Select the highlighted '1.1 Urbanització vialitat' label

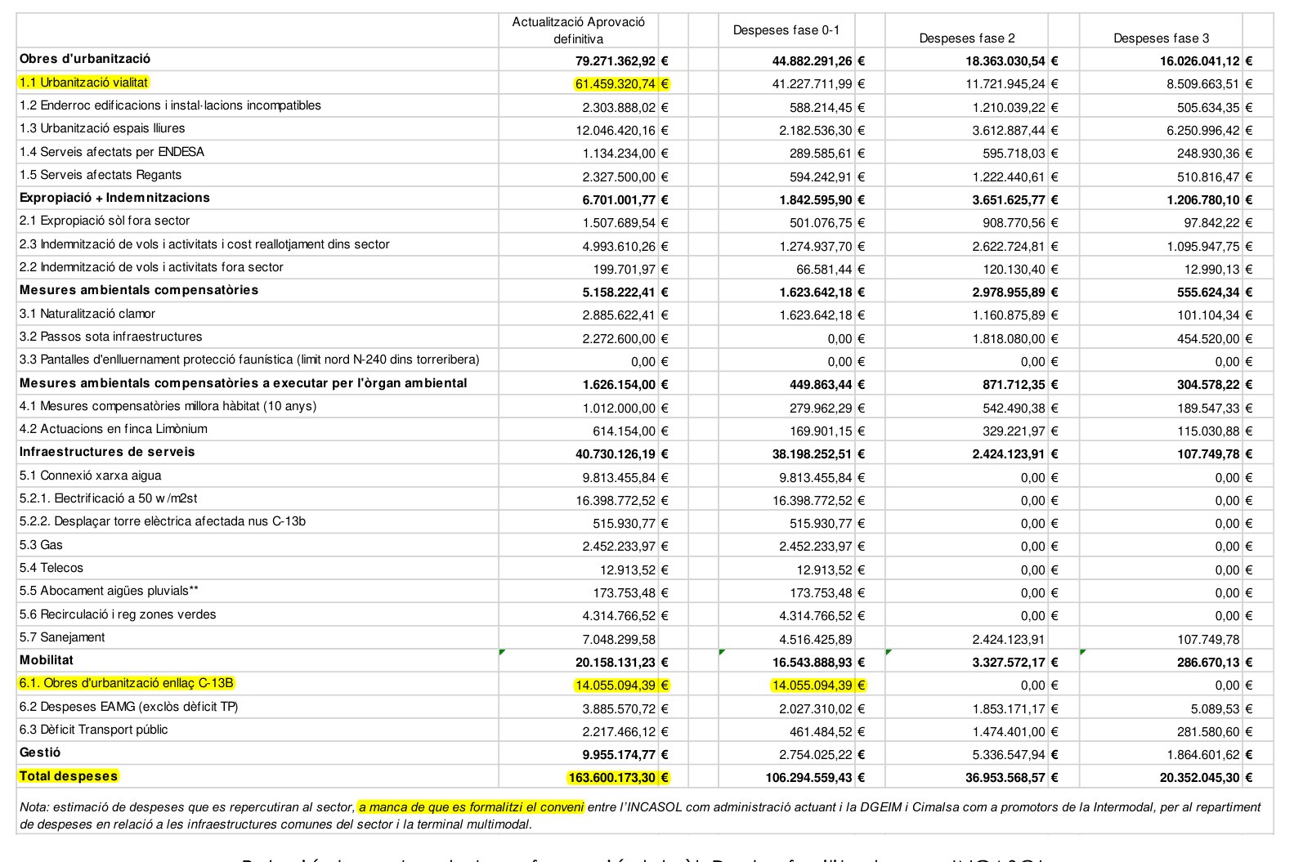(83, 83)
